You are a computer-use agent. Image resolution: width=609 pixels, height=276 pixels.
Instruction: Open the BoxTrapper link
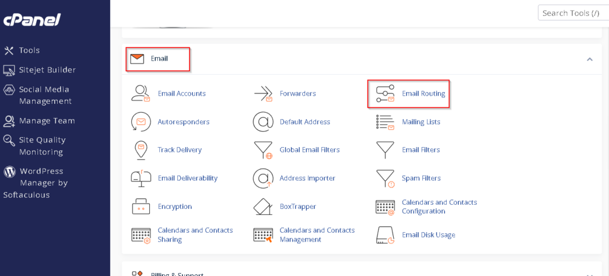tap(298, 207)
